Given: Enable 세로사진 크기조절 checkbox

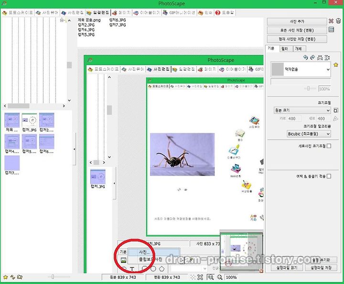Looking at the screenshot, I should click(329, 146).
